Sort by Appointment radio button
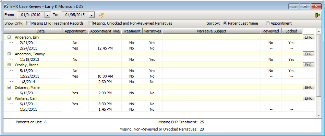 [268, 23]
